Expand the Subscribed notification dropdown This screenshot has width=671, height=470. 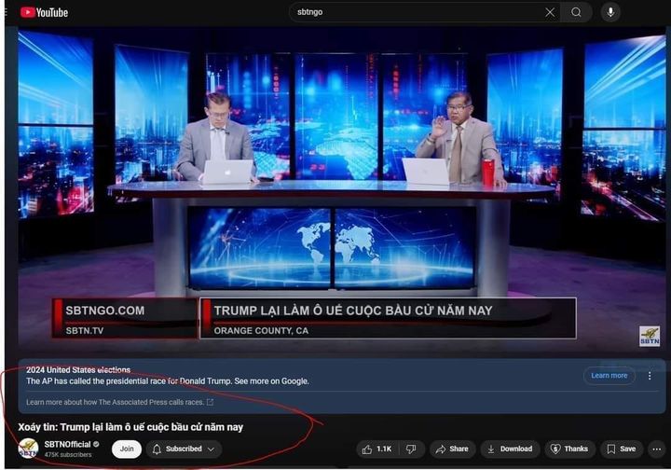click(x=183, y=449)
